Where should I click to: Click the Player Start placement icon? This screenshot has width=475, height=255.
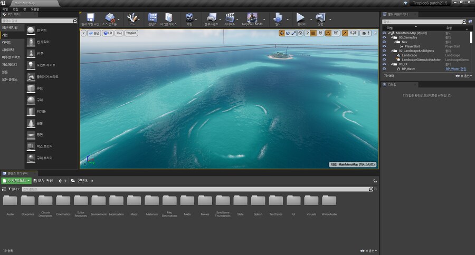[x=31, y=76]
